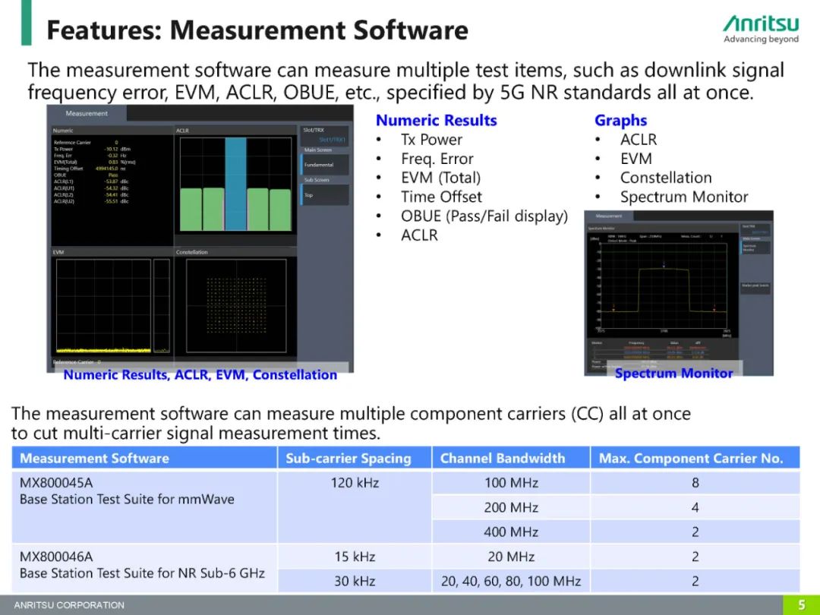
Task: Click the blue 'Spectrum Monitor' caption below the graph
Action: coord(673,373)
